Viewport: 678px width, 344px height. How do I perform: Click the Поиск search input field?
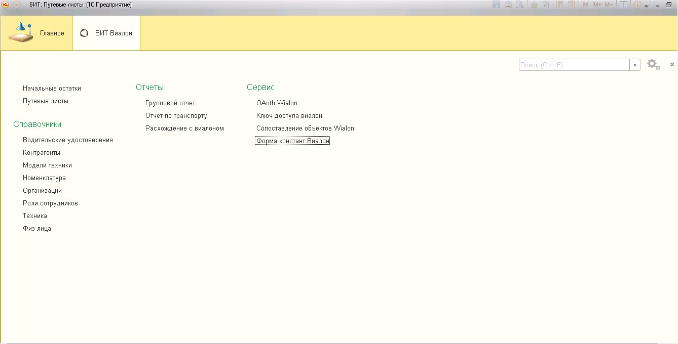(574, 65)
